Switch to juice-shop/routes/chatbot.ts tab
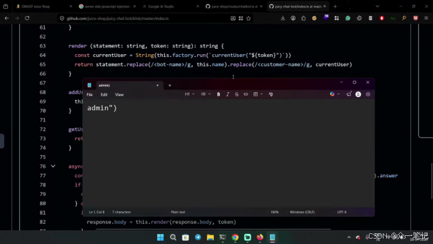This screenshot has width=433, height=244. tap(235, 7)
